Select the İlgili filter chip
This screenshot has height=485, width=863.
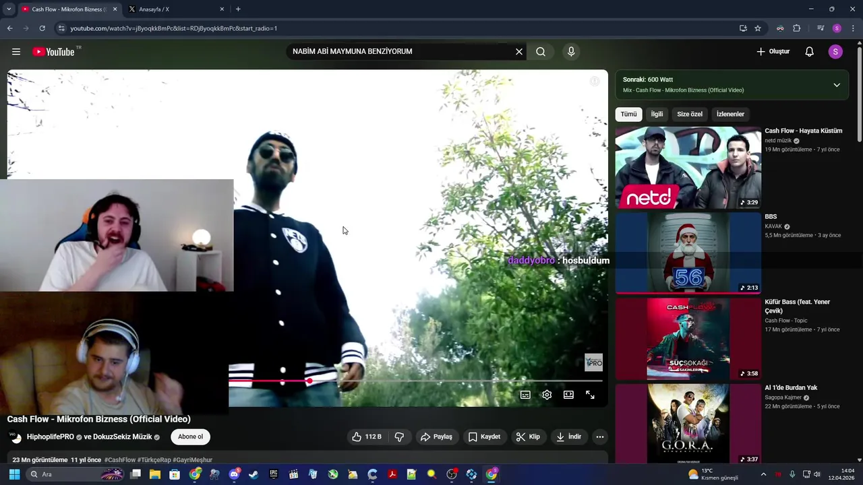point(657,115)
